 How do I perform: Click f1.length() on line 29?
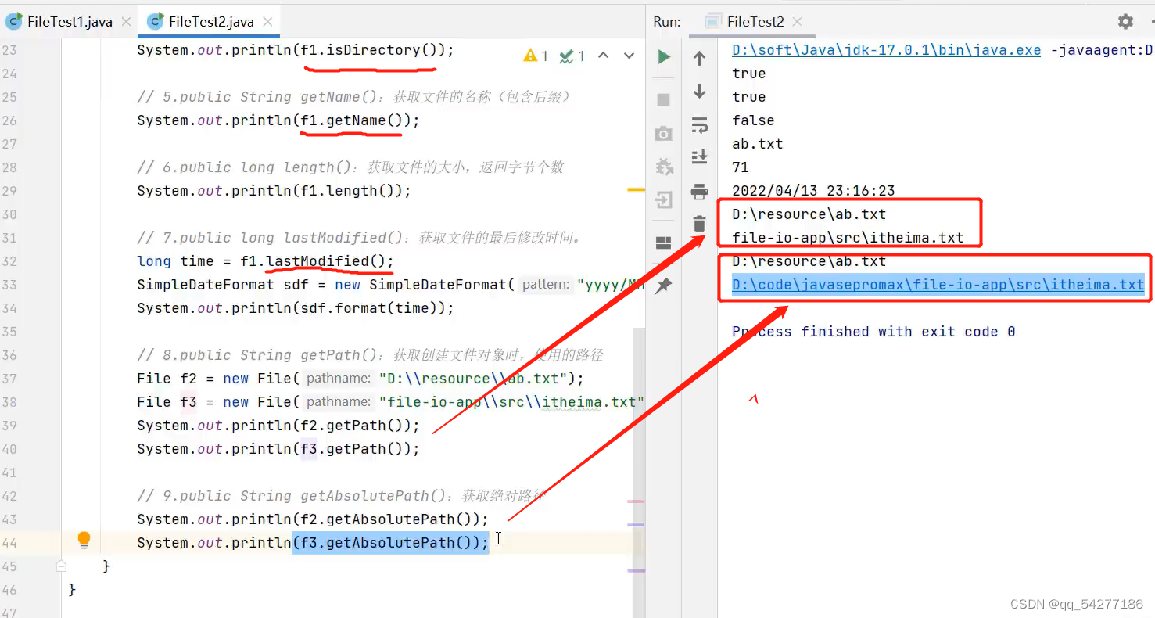pos(348,191)
